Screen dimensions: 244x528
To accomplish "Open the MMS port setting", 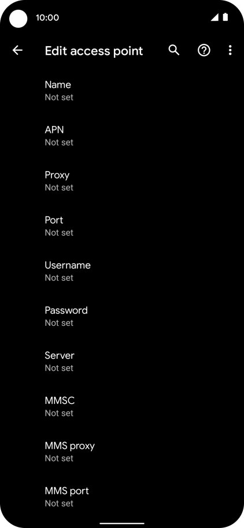I will (x=122, y=497).
